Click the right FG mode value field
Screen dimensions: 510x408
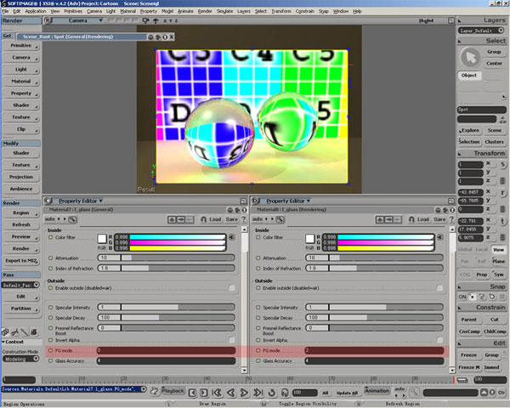coord(374,350)
